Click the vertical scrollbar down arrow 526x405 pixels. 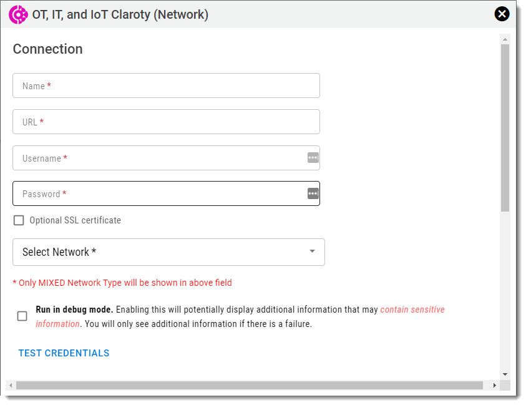(x=505, y=374)
